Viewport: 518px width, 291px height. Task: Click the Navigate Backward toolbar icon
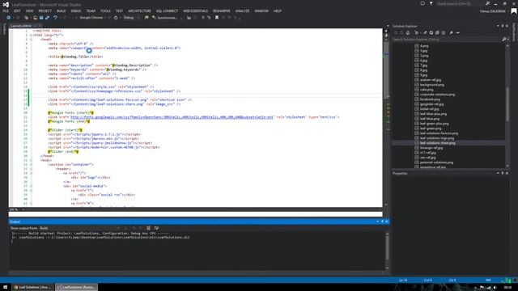point(9,18)
